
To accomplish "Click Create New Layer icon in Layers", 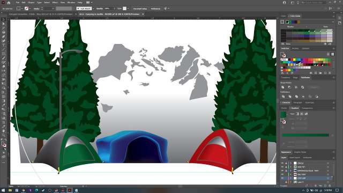I will [325, 186].
